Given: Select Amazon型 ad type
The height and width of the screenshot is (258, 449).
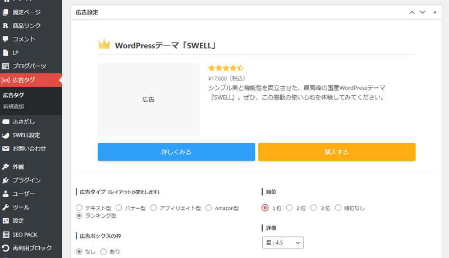Looking at the screenshot, I should (208, 208).
